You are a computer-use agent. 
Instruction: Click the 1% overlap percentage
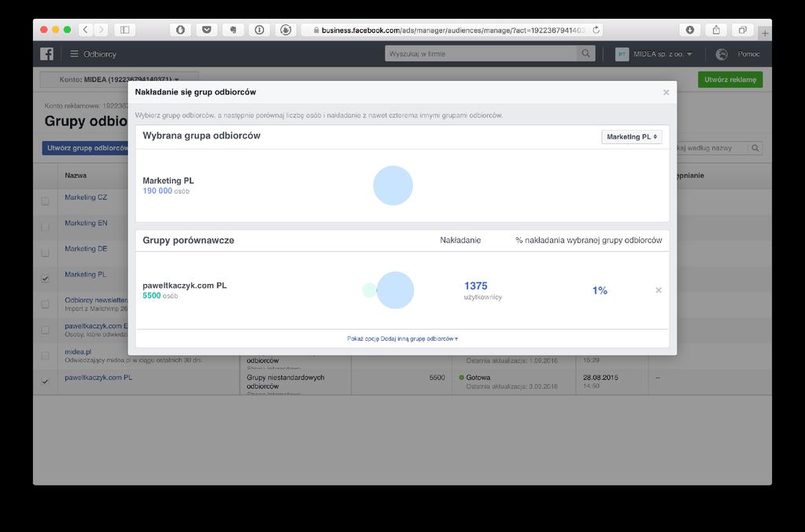coord(600,290)
